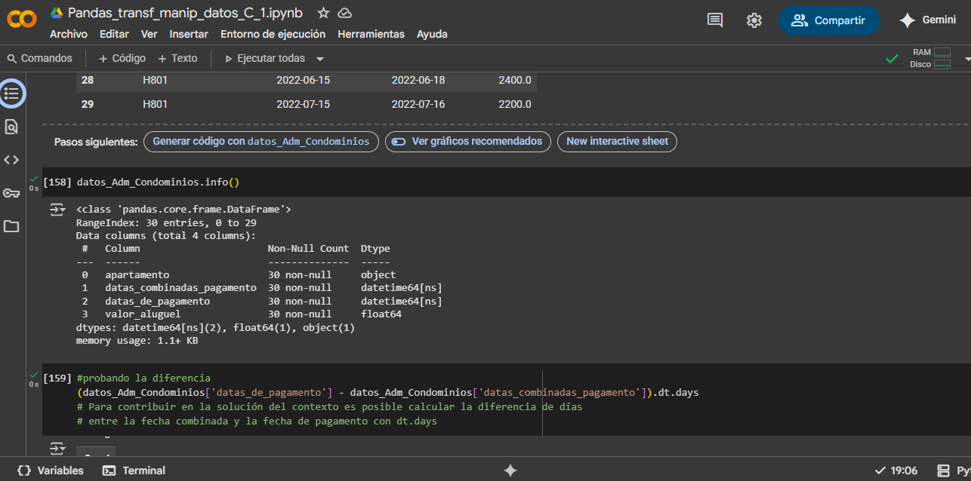
Task: Open the Insertar menu
Action: click(189, 34)
